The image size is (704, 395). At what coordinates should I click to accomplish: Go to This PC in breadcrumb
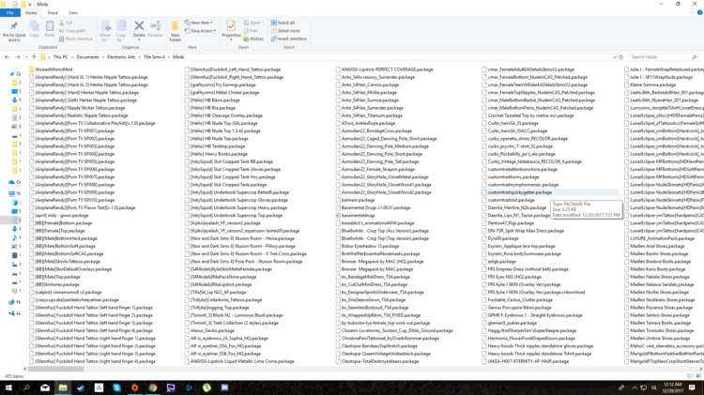[x=61, y=57]
